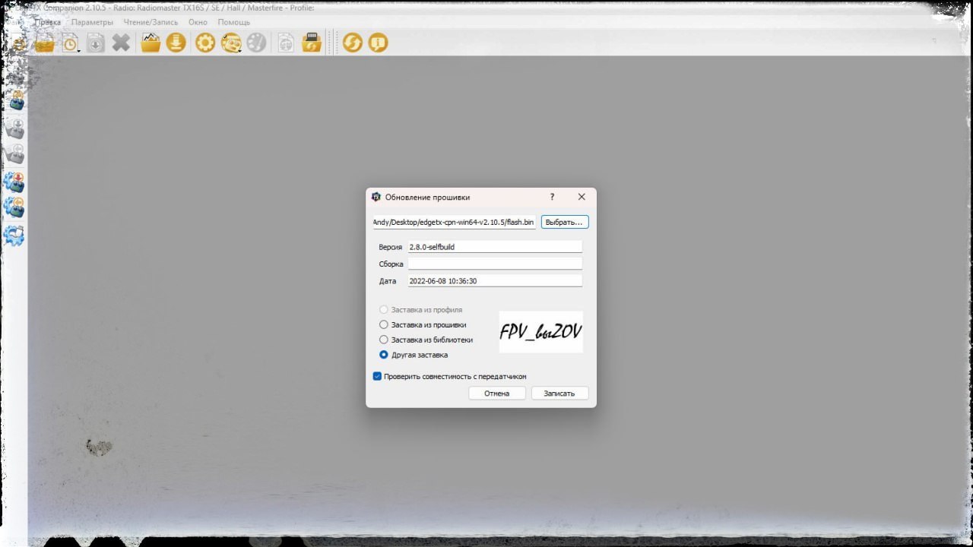Click the logs folder icon with chart
The image size is (973, 547).
[x=151, y=43]
